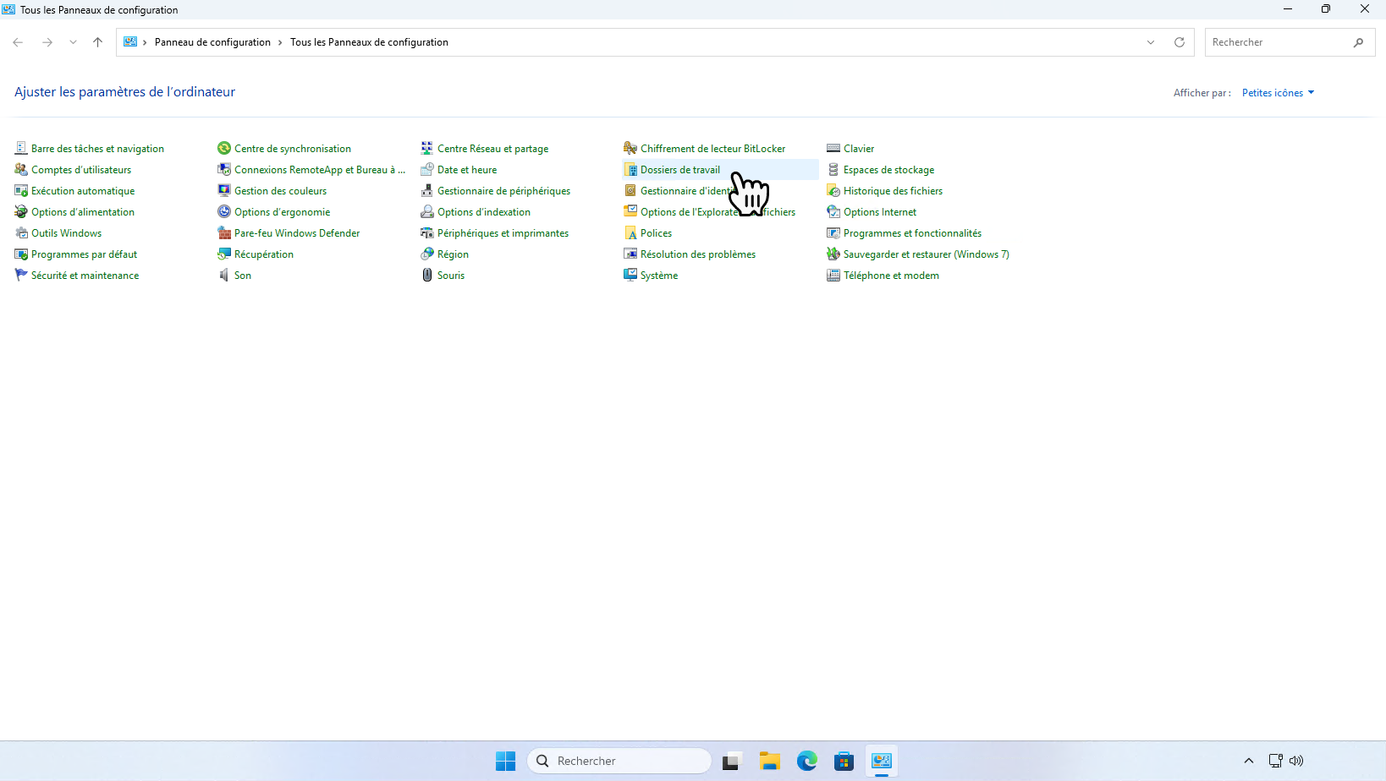
Task: Click the Control Panel search field
Action: pos(1278,42)
